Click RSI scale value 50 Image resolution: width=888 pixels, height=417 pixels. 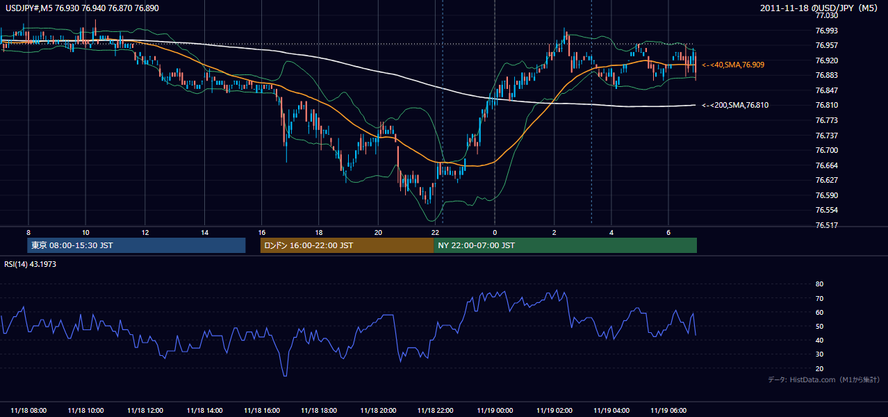click(819, 326)
